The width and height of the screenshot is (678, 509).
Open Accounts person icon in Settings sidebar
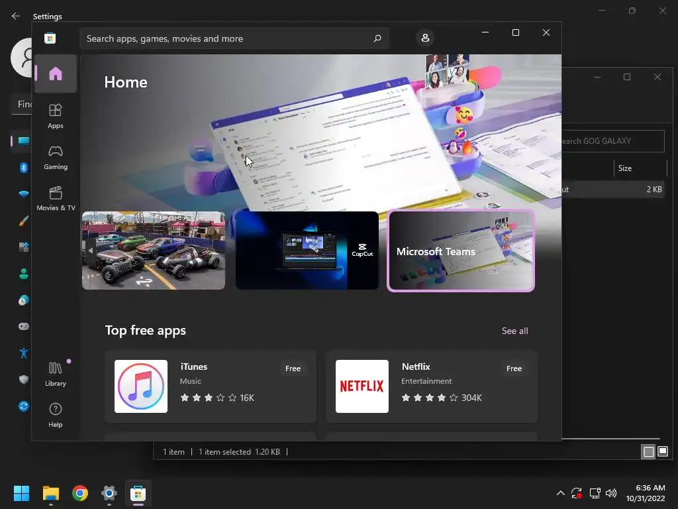coord(24,274)
